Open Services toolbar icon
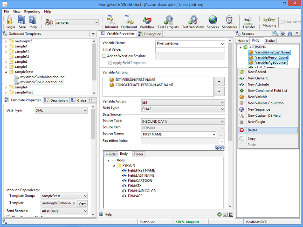The height and width of the screenshot is (227, 303). coord(213,22)
